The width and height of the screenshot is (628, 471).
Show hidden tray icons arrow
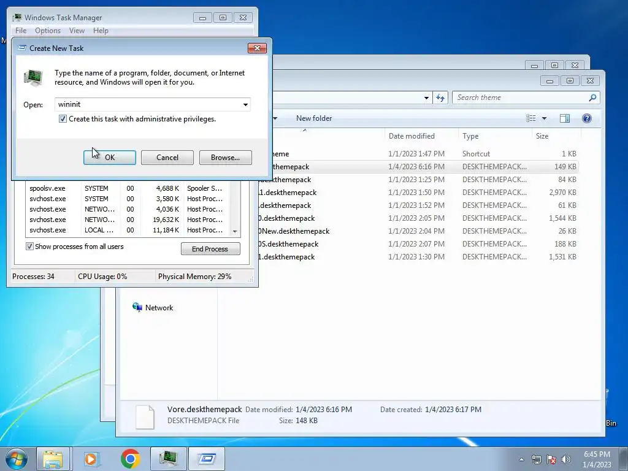[521, 459]
